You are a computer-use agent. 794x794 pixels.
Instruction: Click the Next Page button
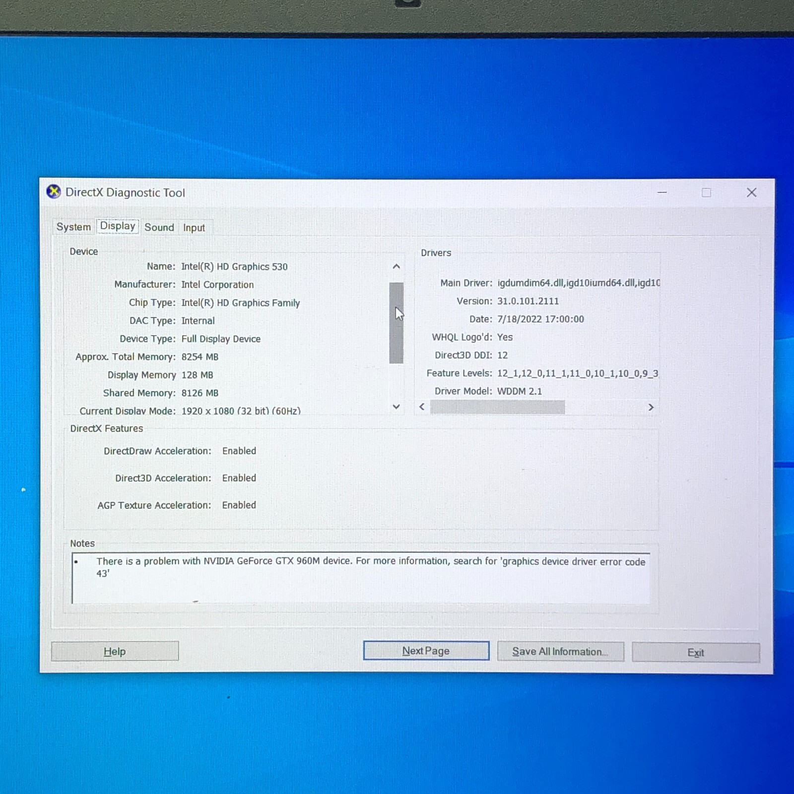pyautogui.click(x=426, y=651)
